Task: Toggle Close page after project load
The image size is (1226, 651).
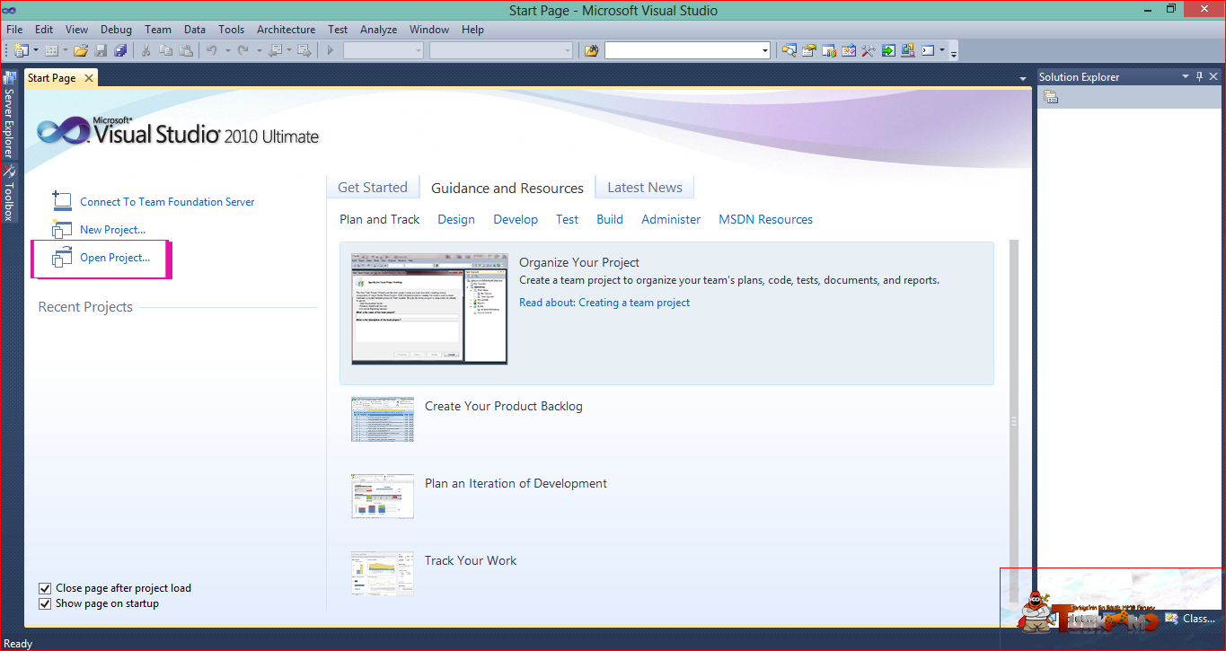Action: [45, 588]
